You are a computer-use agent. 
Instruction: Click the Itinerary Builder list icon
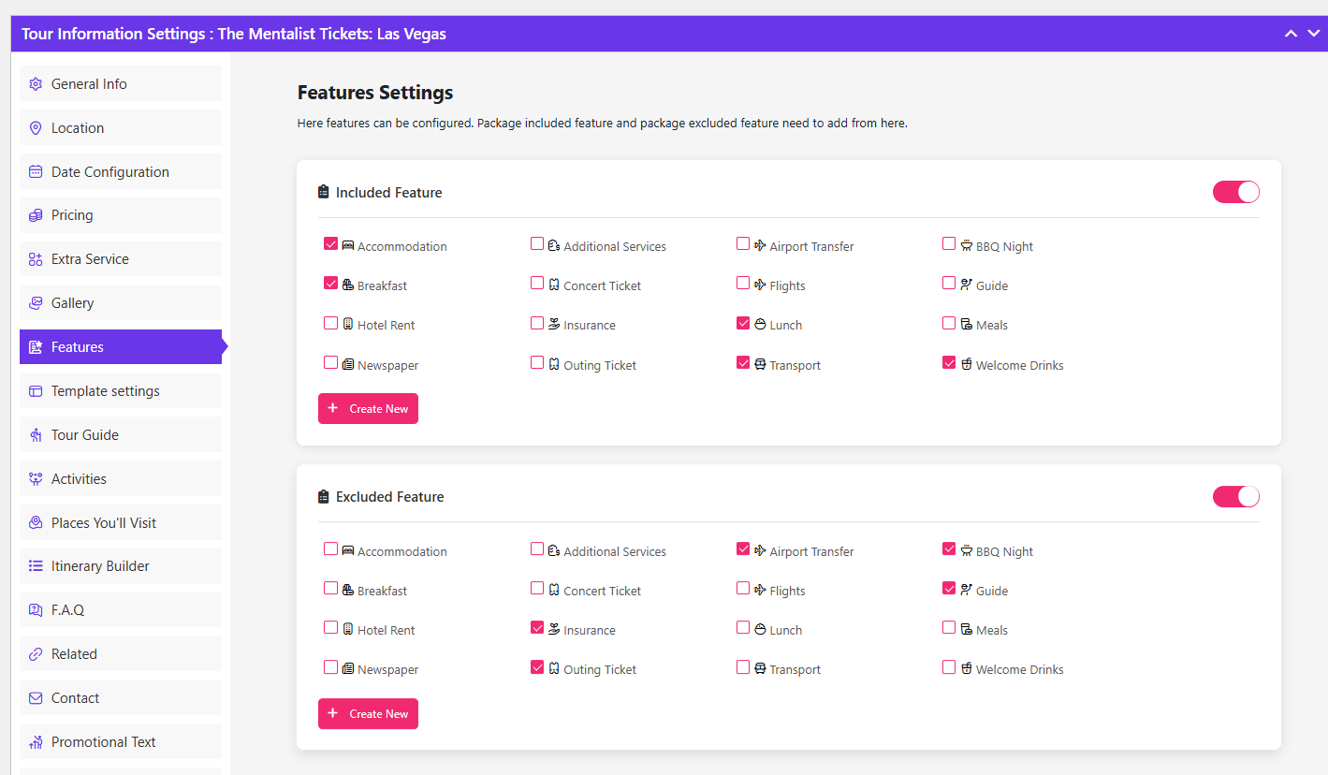pos(36,566)
